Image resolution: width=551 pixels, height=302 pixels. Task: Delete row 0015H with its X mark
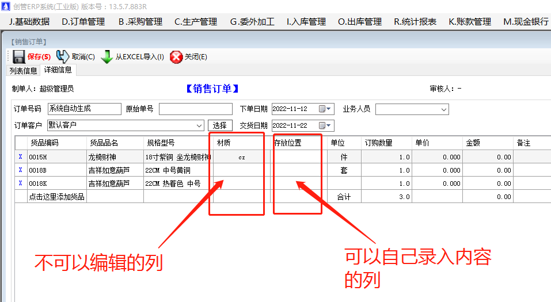pos(20,157)
